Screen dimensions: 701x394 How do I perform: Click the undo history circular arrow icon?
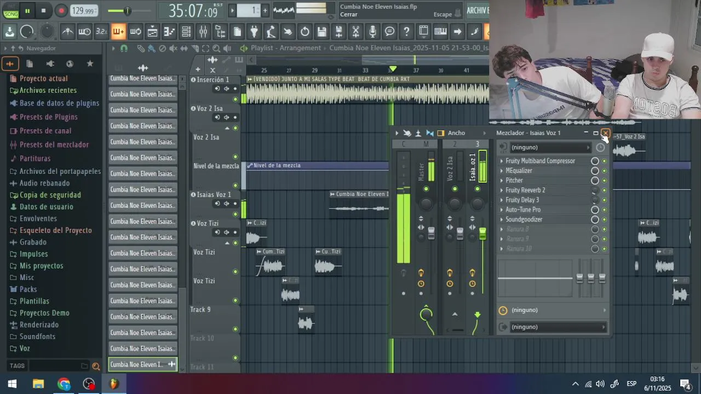click(305, 32)
